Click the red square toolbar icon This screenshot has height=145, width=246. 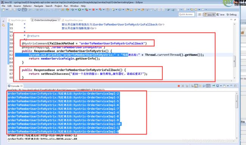93,10
